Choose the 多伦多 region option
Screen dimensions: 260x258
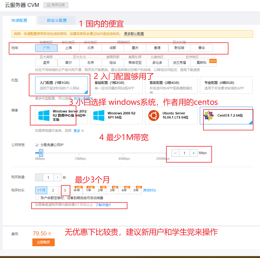(x=157, y=63)
